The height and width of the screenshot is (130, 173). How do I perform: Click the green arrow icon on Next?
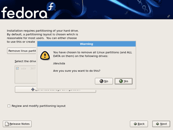coord(157,124)
